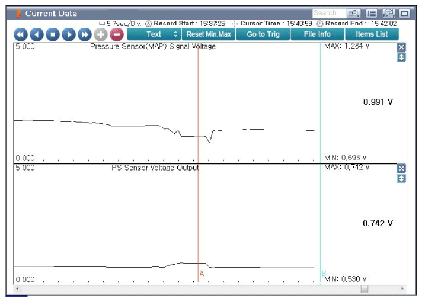Open the Items List

[x=372, y=34]
